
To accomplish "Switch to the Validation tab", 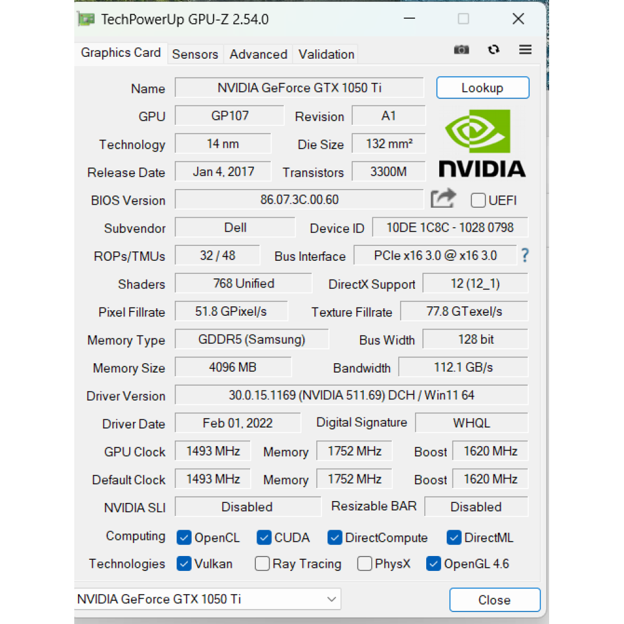I will [x=326, y=54].
